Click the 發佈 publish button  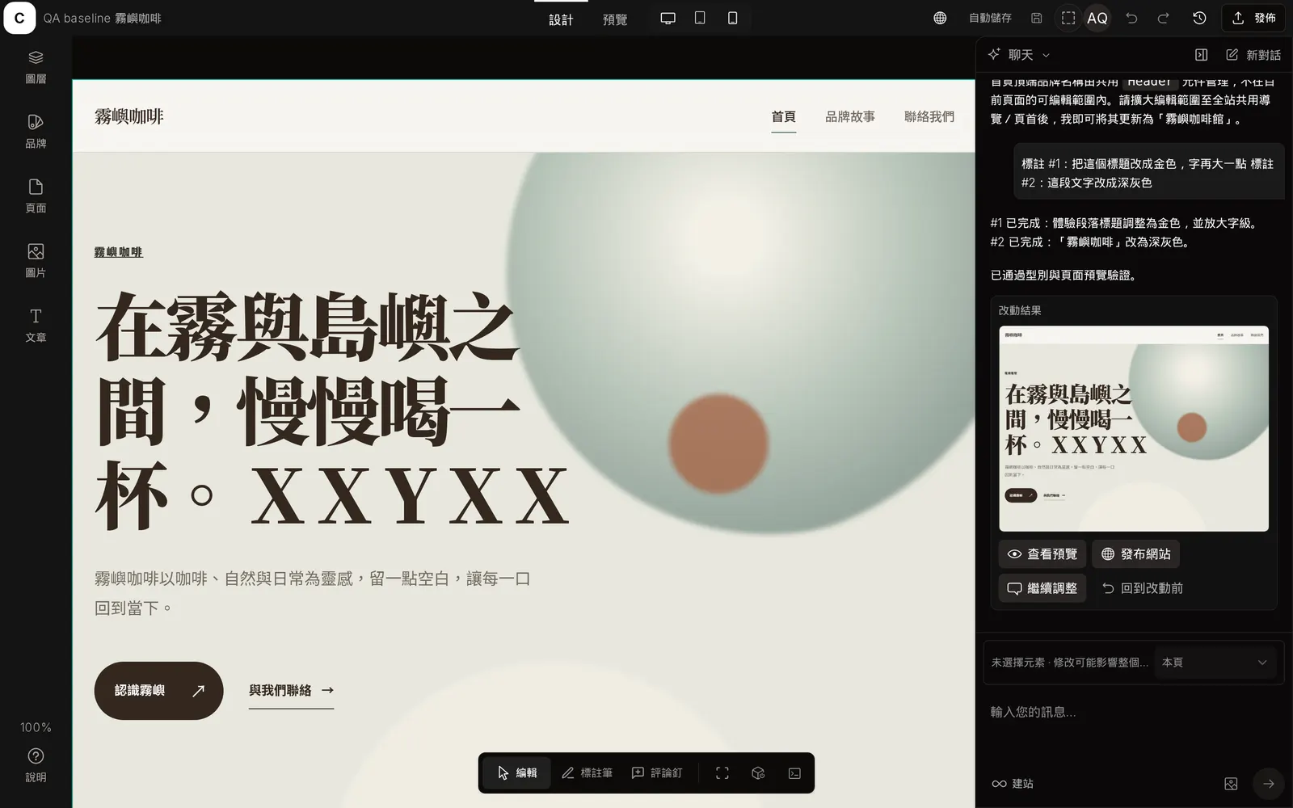(x=1255, y=18)
